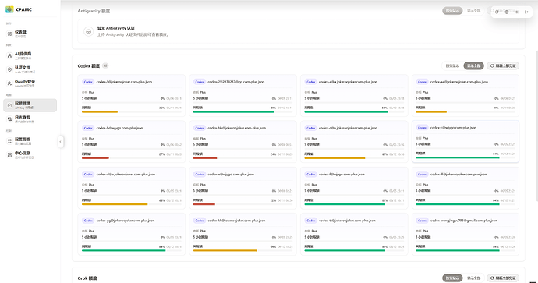The image size is (538, 283).
Task: Click 周限额 label on codex-e@wjygo.com card
Action: point(197,200)
